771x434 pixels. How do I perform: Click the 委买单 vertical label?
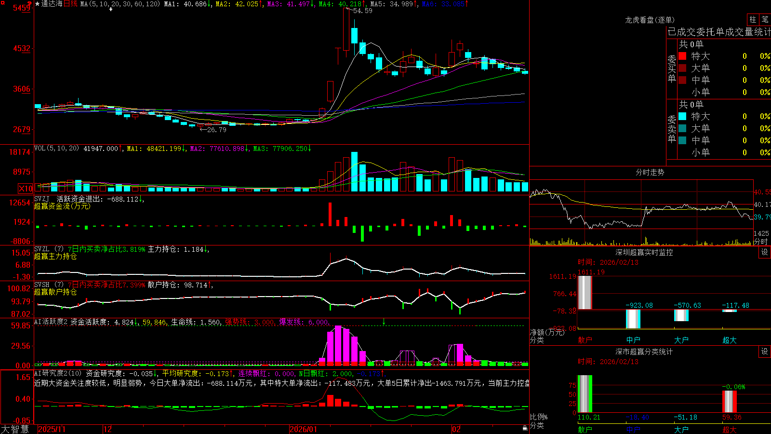pos(672,69)
